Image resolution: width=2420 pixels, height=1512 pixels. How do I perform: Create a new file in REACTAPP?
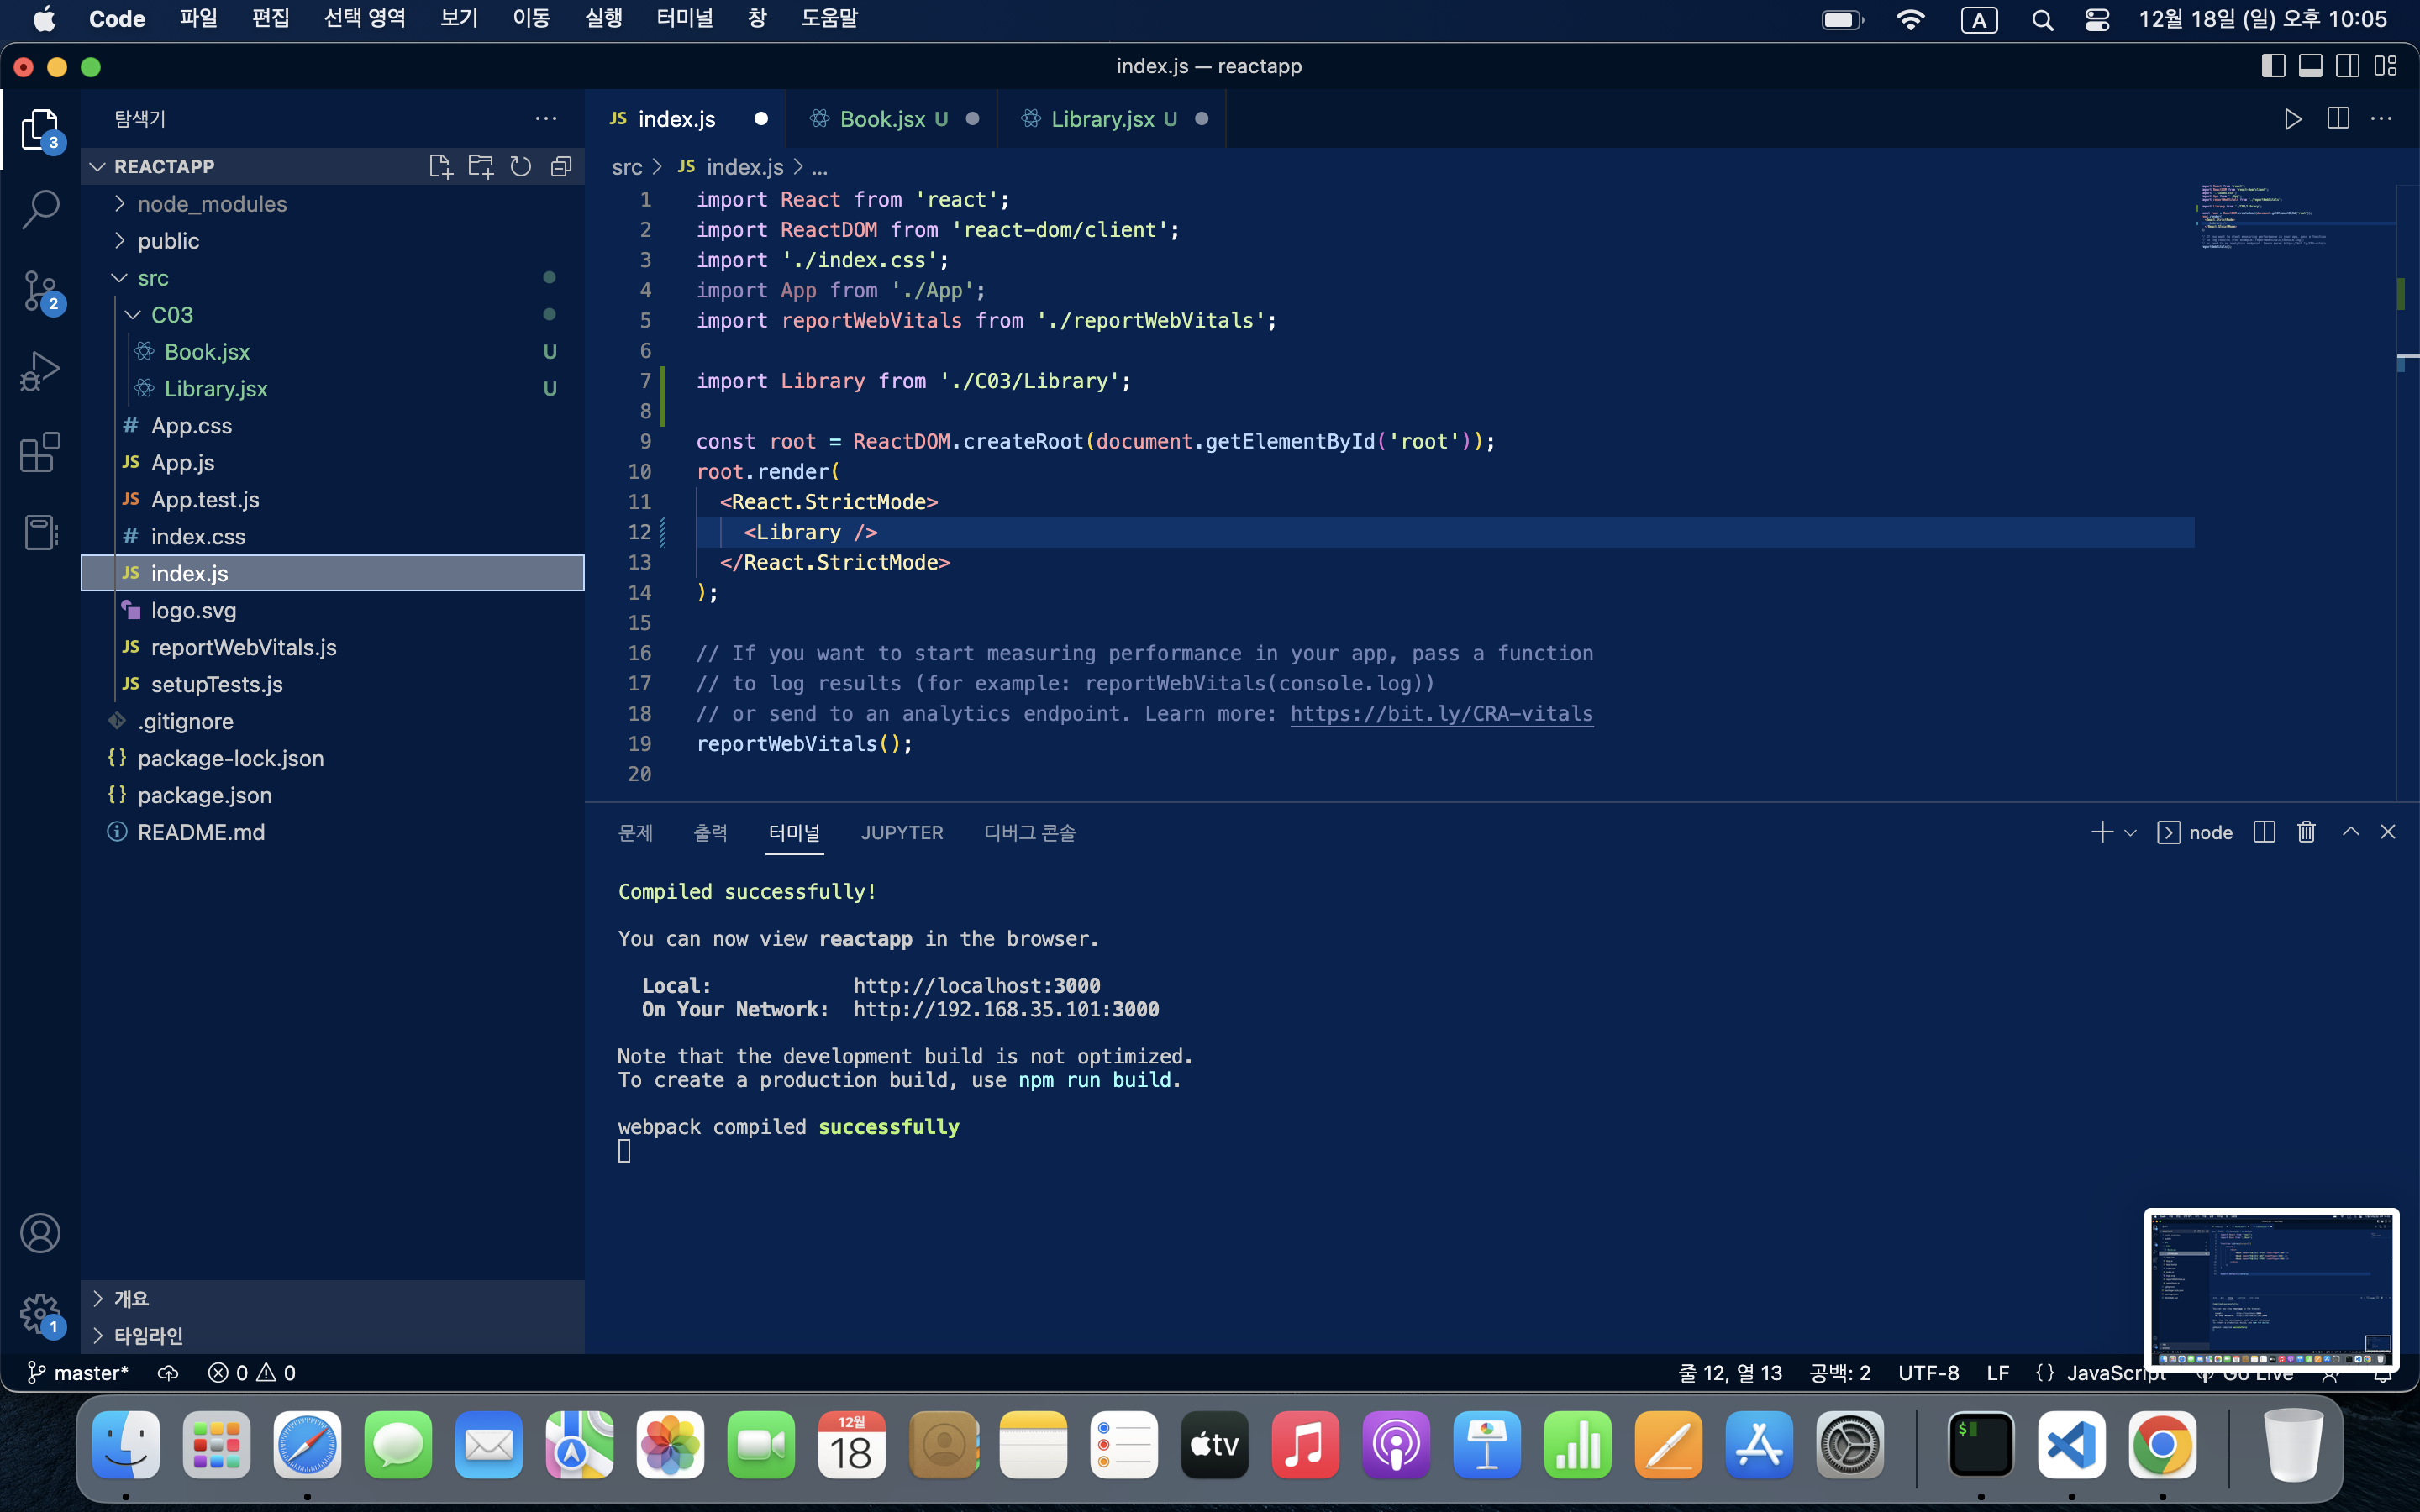440,166
